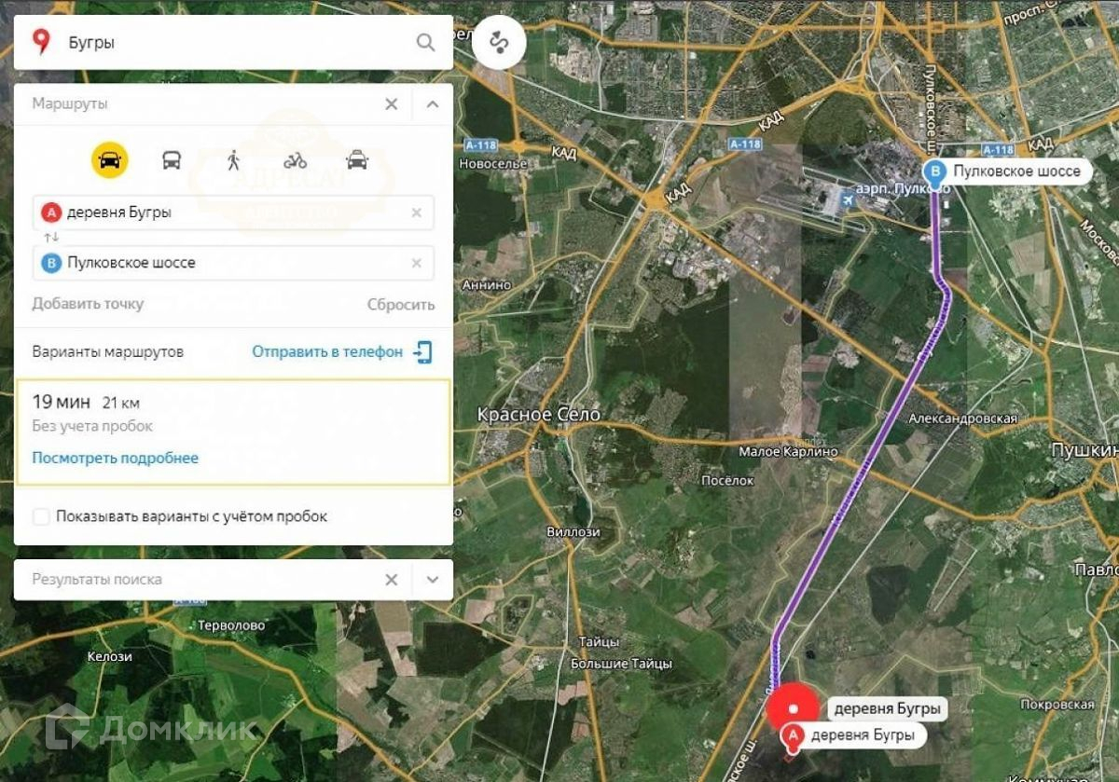
Task: Select bicycle route mode
Action: (295, 160)
